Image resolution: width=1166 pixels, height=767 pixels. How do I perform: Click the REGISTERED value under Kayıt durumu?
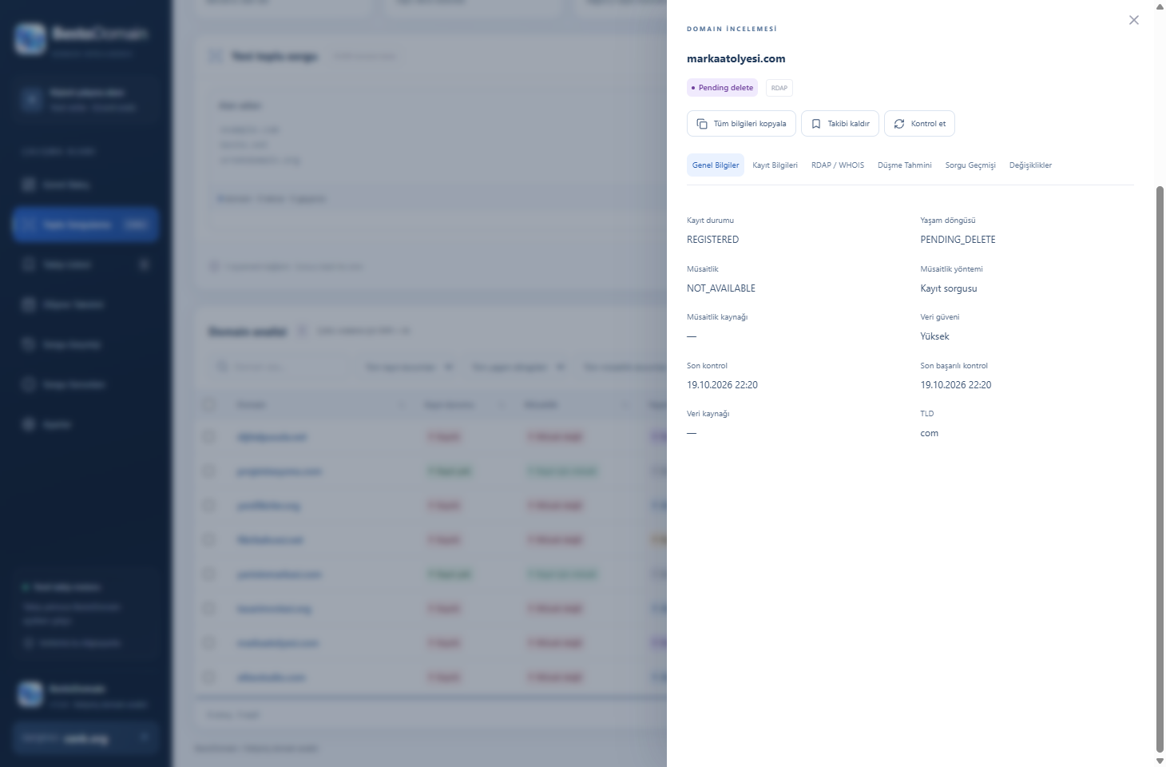712,240
